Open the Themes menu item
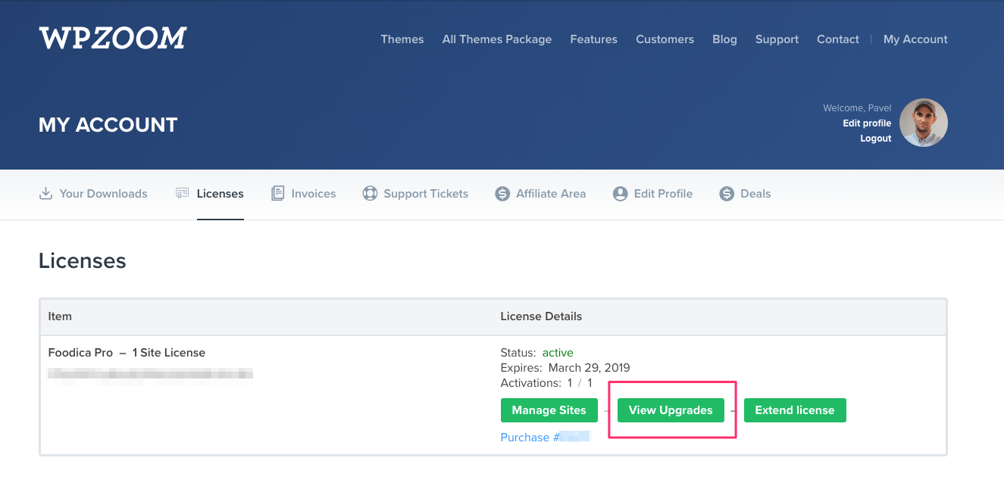Screen dimensions: 1004x489 point(402,39)
